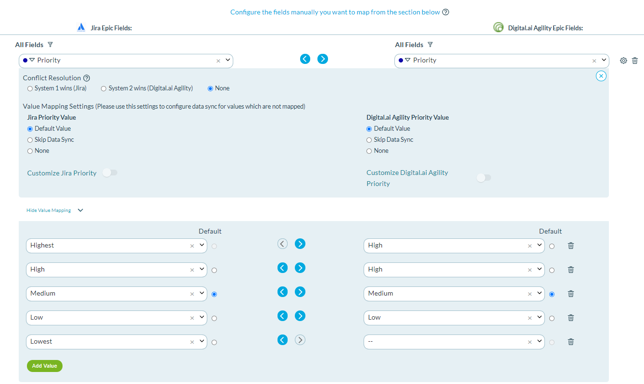
Task: Select System 2 wins (Digital.ai Agility) option
Action: 103,88
